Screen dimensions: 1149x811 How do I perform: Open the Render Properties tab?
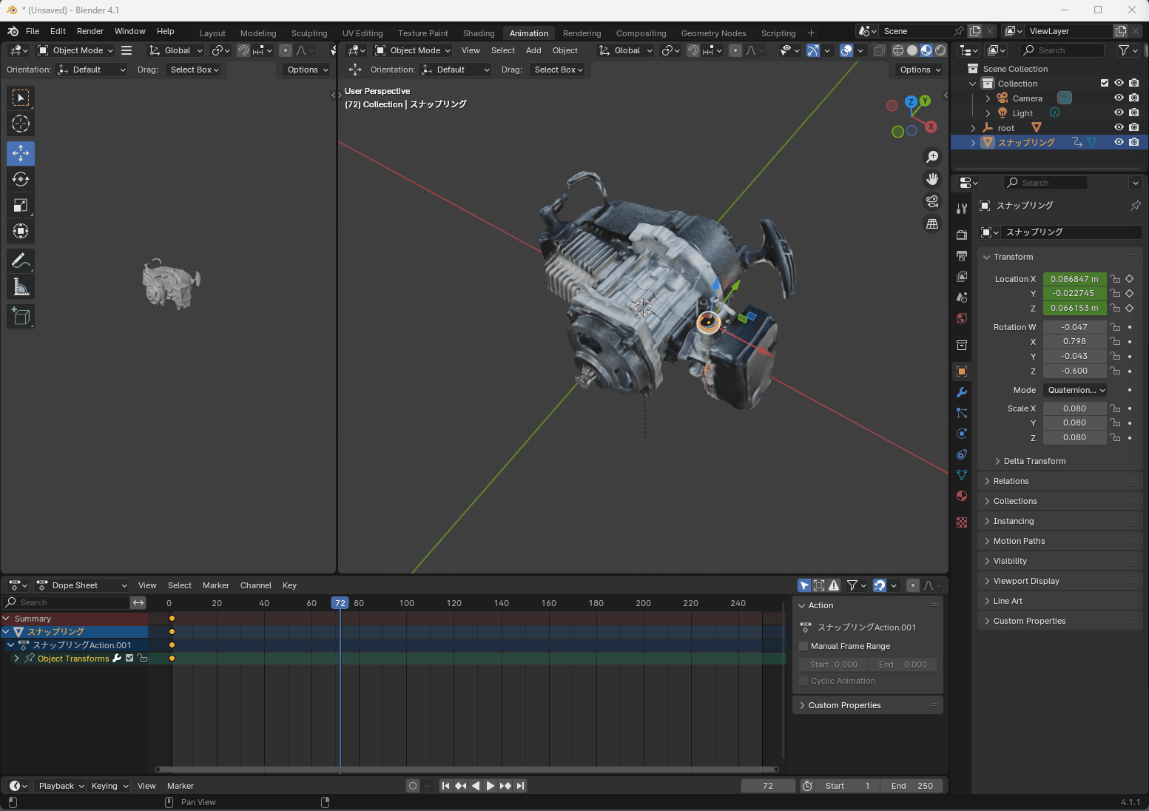tap(961, 234)
